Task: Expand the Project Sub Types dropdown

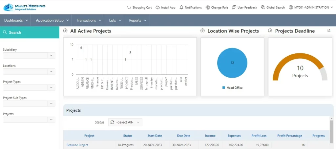Action: click(x=51, y=103)
